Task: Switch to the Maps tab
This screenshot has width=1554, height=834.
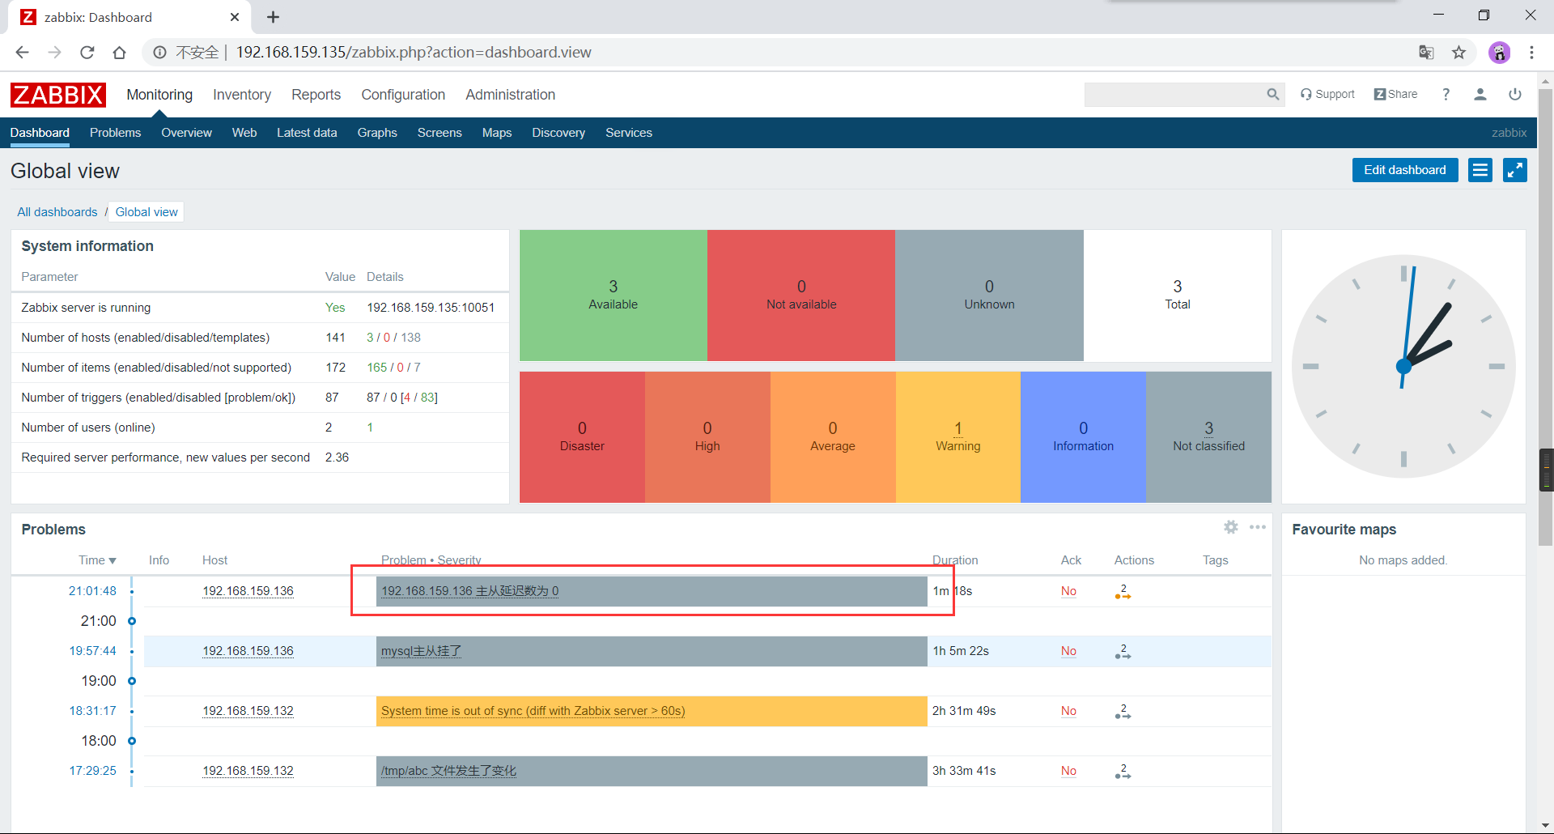Action: pos(497,133)
